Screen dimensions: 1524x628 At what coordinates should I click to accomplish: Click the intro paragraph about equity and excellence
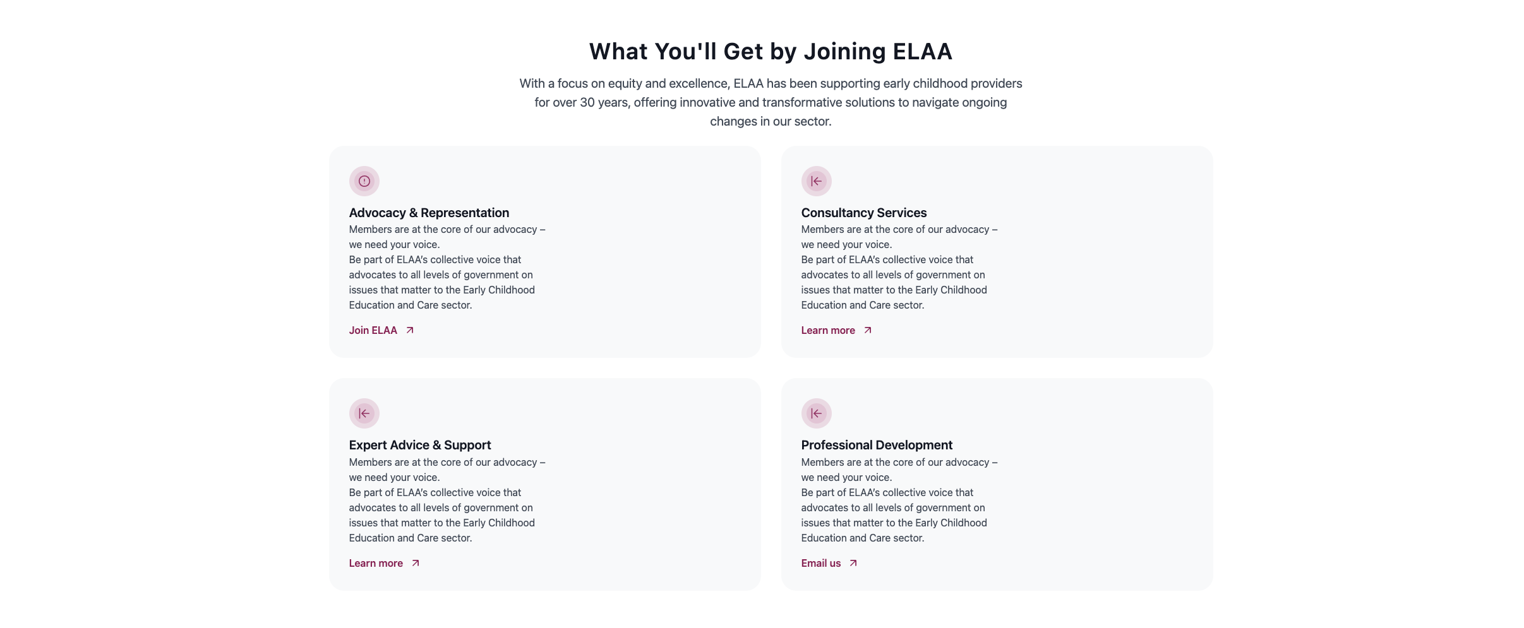click(x=770, y=102)
